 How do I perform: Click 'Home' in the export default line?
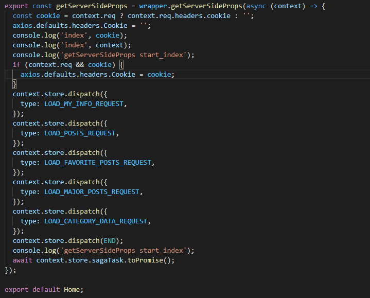(x=72, y=290)
